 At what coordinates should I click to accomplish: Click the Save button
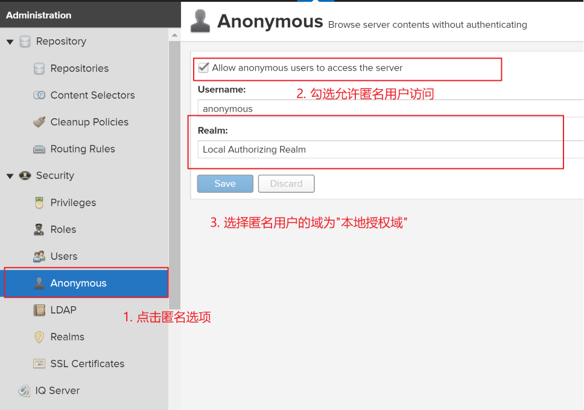point(225,183)
